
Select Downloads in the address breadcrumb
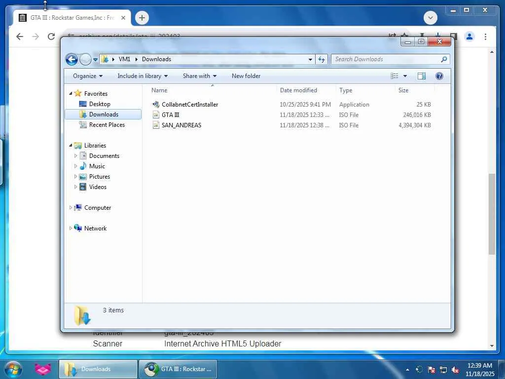pyautogui.click(x=156, y=59)
